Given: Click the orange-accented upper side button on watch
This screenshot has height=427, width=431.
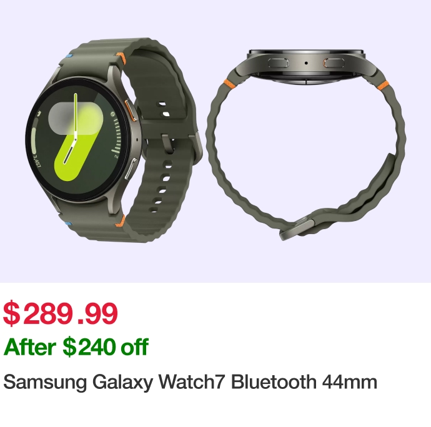Looking at the screenshot, I should 131,110.
